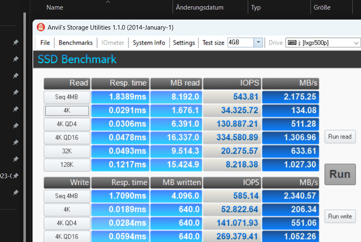
Task: Select the read 32K test button
Action: pos(67,151)
